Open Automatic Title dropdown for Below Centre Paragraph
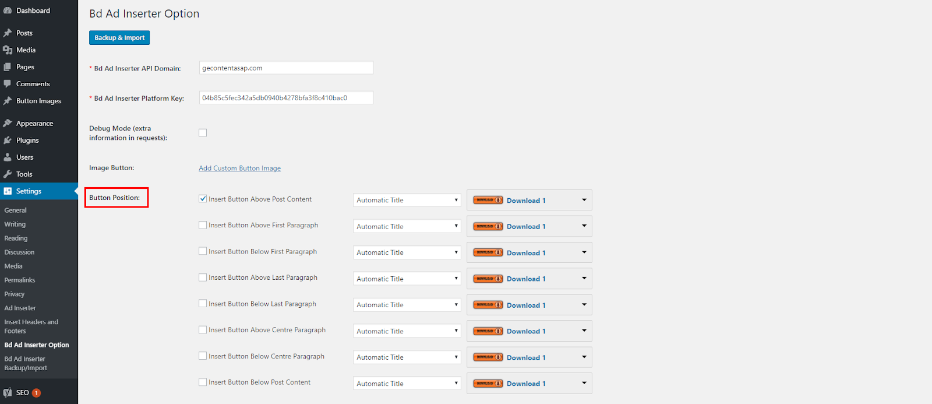 click(x=407, y=357)
